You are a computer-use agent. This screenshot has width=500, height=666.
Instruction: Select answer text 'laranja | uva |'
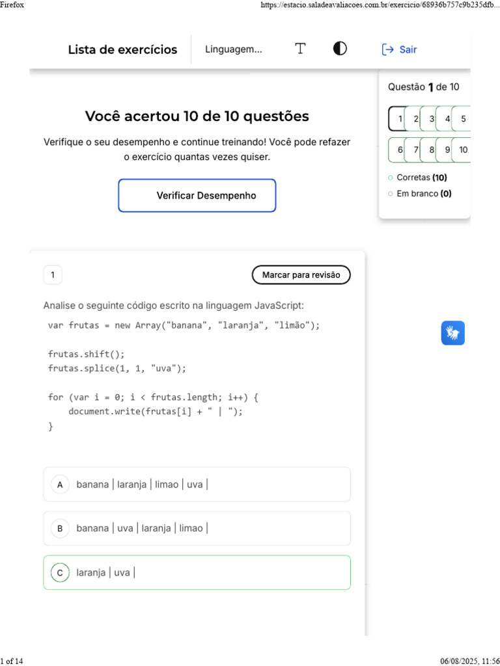click(x=105, y=572)
